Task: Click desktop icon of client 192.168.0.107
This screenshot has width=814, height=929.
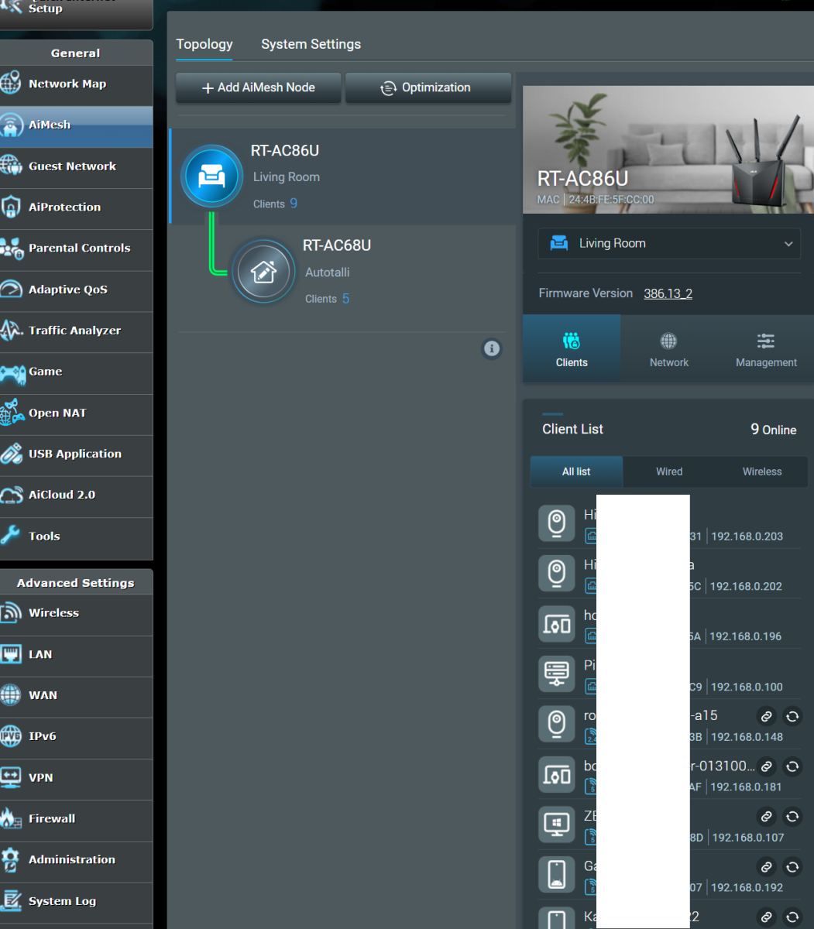Action: [556, 825]
